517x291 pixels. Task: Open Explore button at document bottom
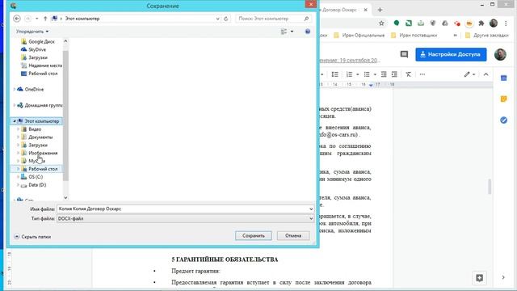(479, 278)
